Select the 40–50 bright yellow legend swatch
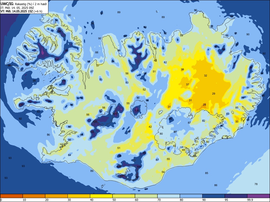 click(101, 196)
